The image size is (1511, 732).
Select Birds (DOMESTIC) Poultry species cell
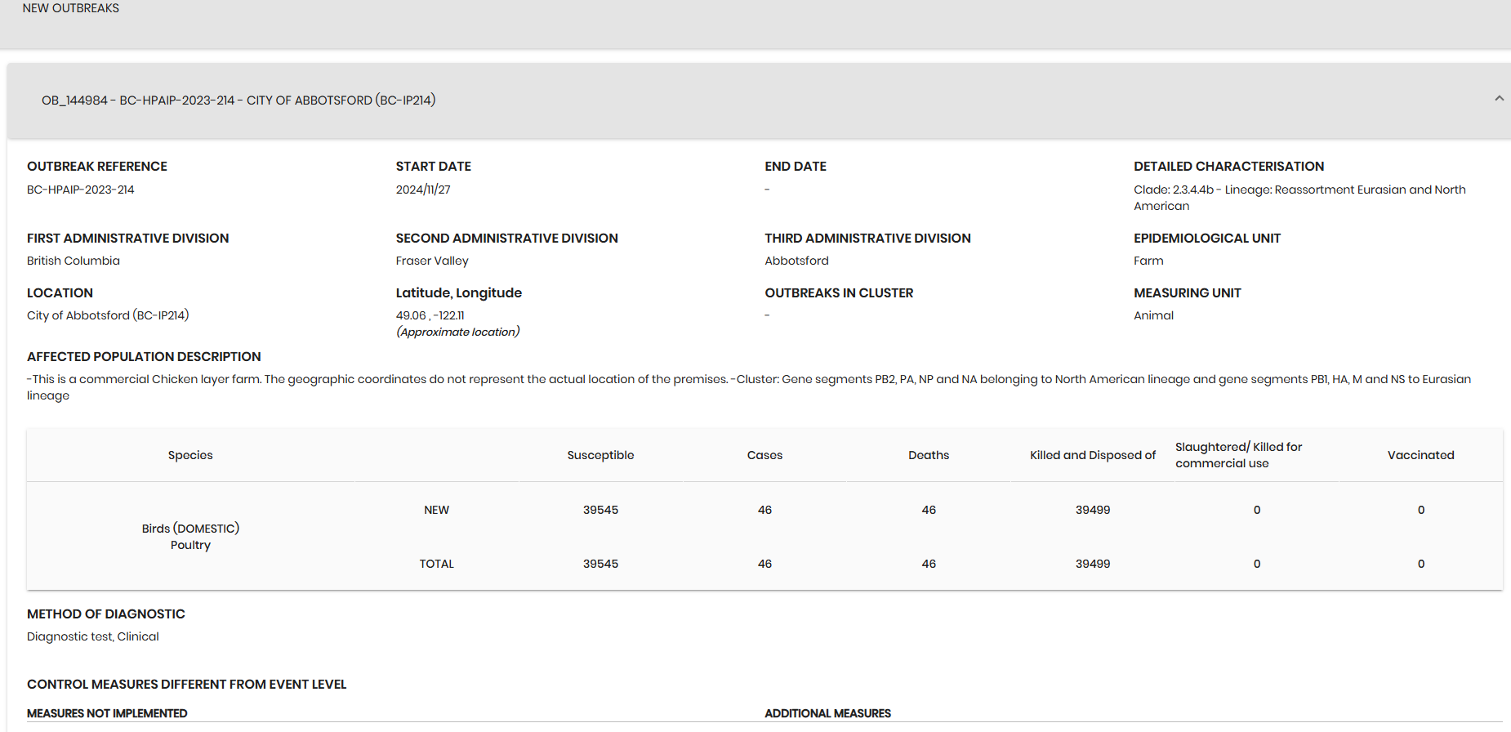pos(190,537)
